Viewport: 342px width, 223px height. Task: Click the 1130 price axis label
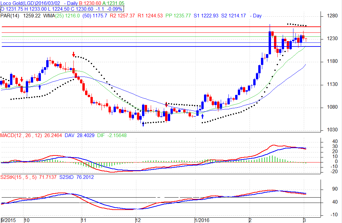click(332, 84)
